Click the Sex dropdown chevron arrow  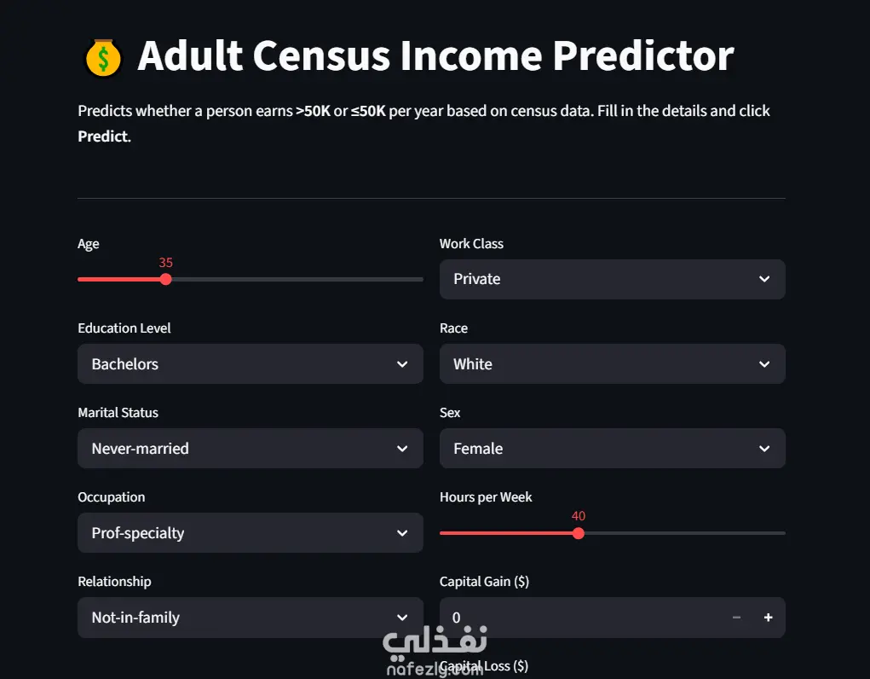coord(764,449)
